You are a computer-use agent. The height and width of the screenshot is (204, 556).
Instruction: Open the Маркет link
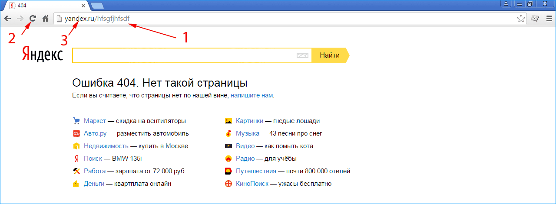click(95, 121)
